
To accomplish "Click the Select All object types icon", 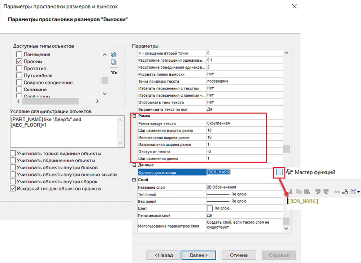I will click(x=114, y=54).
